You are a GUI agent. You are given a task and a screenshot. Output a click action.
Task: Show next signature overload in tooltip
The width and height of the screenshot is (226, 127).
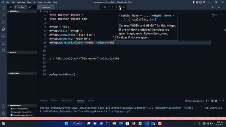[115, 39]
